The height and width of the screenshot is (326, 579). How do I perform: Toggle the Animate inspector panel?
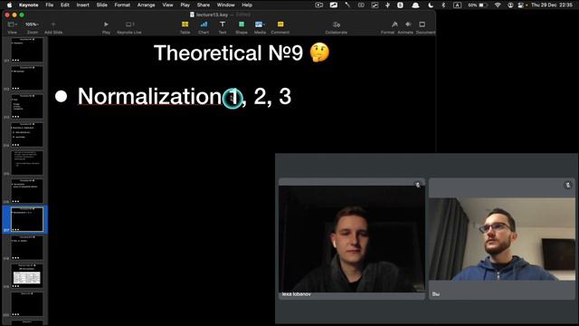point(408,24)
